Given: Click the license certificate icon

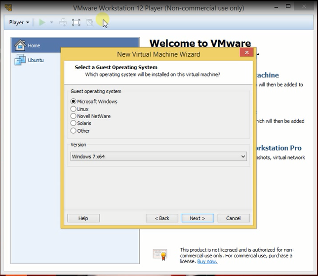Looking at the screenshot, I should [x=160, y=254].
